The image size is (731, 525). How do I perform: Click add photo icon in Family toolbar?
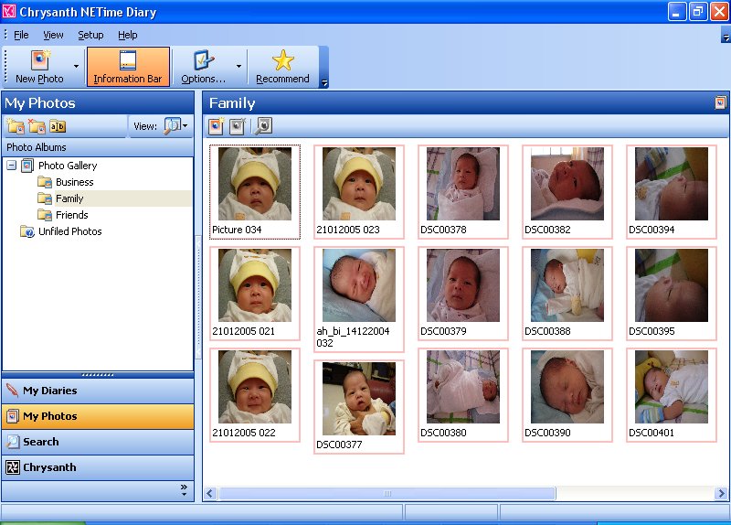click(216, 126)
